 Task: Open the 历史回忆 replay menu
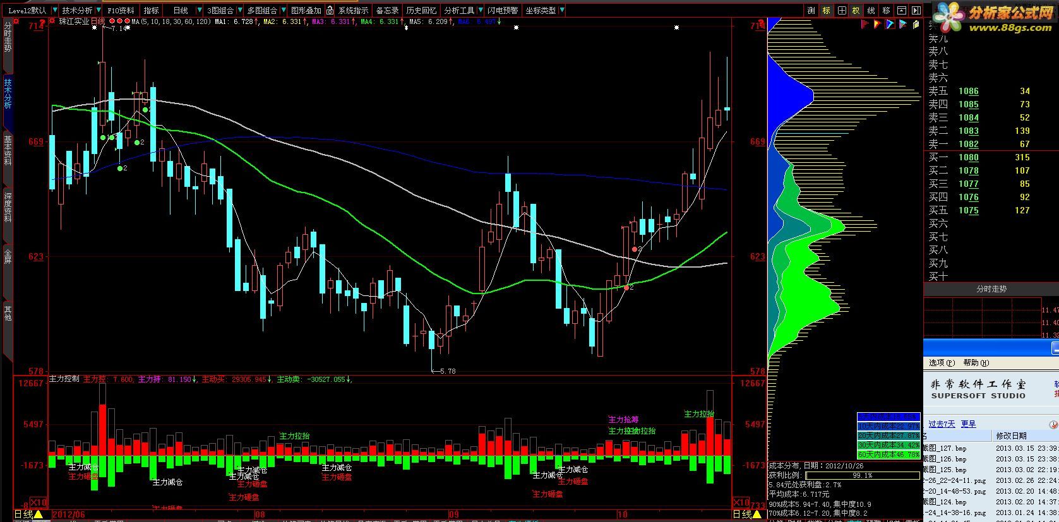point(421,11)
